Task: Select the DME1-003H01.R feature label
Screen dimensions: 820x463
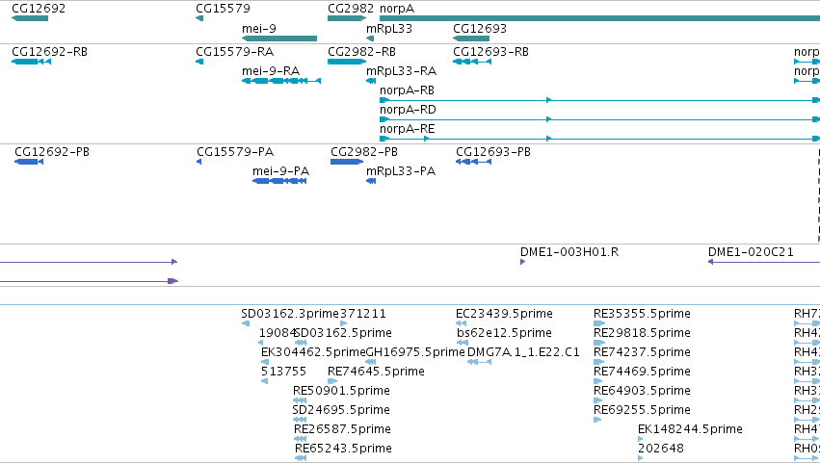Action: [x=569, y=252]
